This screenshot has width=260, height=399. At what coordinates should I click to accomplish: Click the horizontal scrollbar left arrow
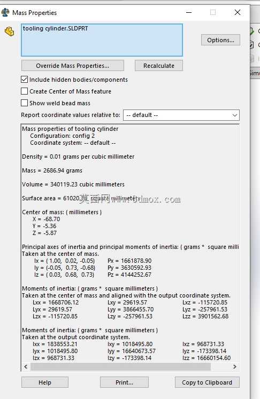click(x=26, y=366)
